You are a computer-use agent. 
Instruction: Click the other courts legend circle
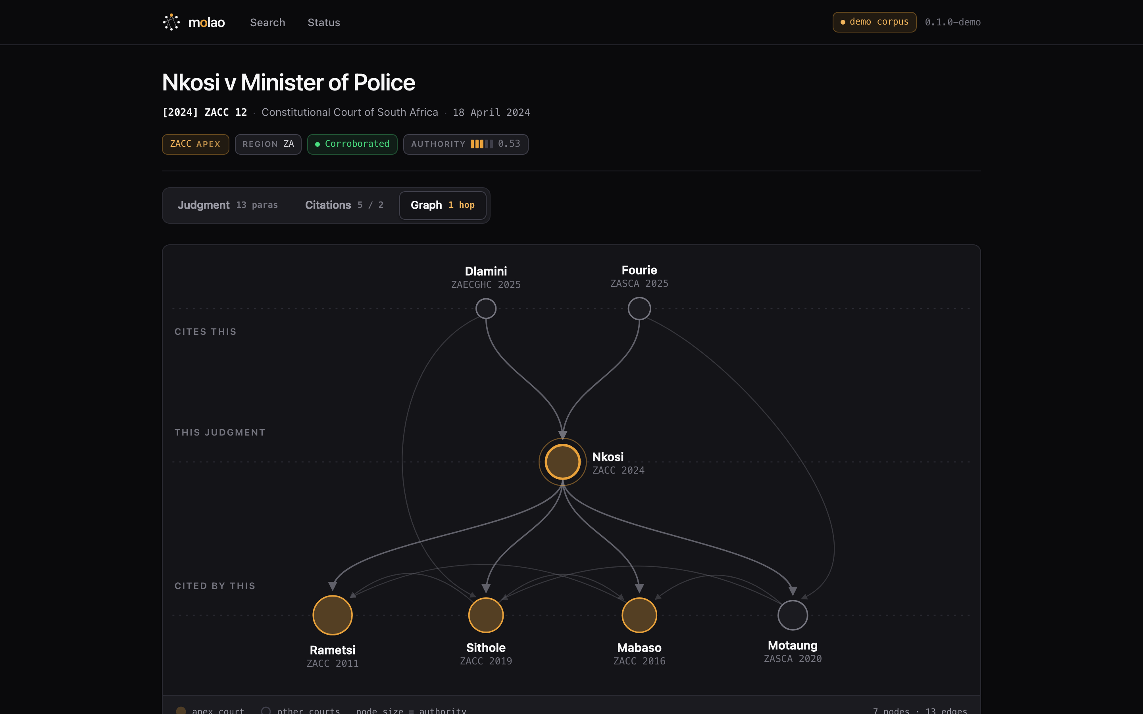click(x=266, y=710)
